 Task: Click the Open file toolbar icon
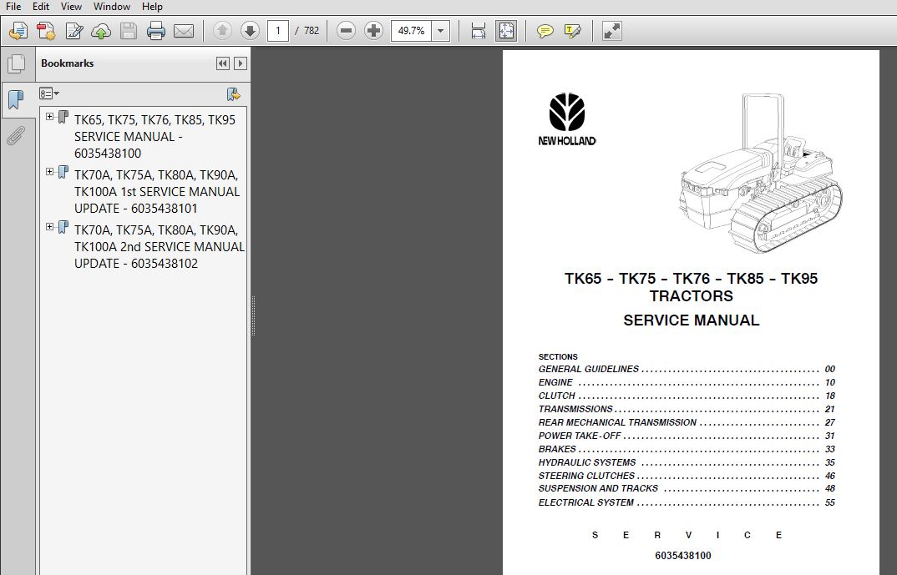(x=18, y=31)
